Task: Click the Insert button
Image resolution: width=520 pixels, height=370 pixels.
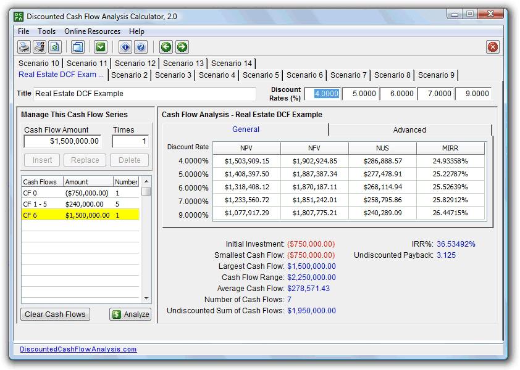Action: click(x=41, y=160)
